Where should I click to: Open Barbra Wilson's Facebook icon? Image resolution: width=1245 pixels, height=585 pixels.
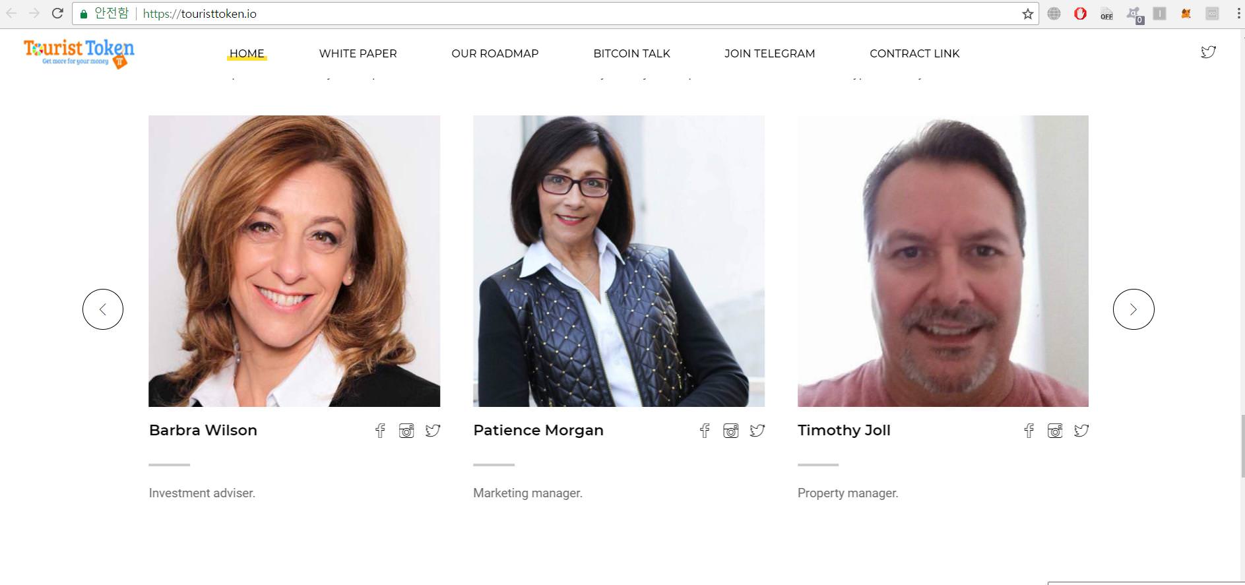click(x=380, y=431)
